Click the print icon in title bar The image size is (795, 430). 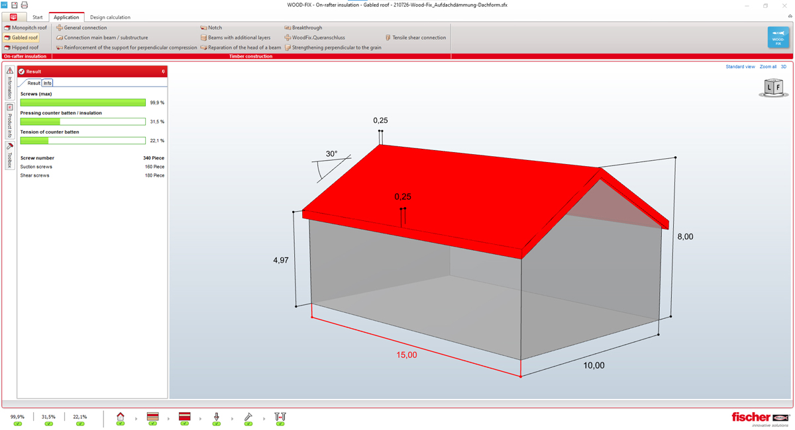click(x=25, y=5)
